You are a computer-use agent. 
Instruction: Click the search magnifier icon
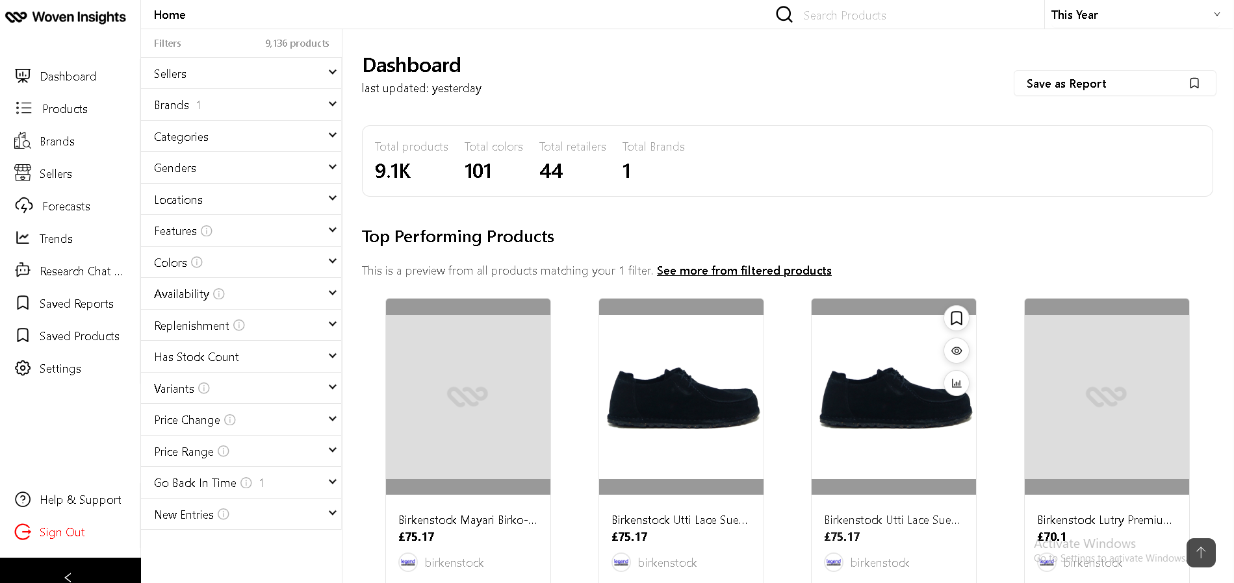click(784, 14)
